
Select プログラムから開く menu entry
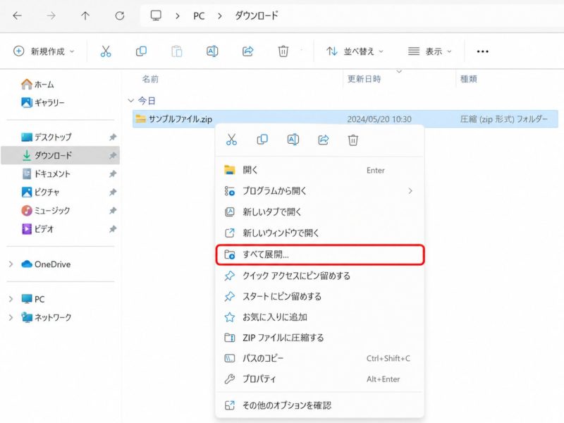pyautogui.click(x=320, y=190)
